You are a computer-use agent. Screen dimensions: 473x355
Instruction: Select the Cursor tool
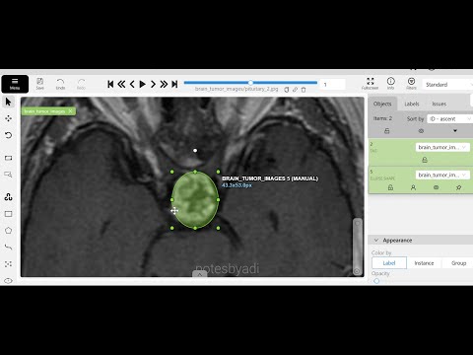tap(9, 102)
